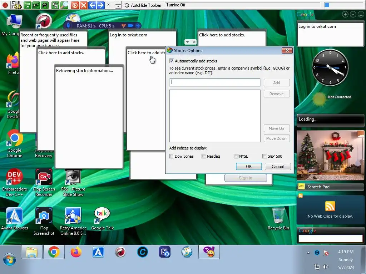The height and width of the screenshot is (274, 366).
Task: Click the Move Down button
Action: (277, 138)
